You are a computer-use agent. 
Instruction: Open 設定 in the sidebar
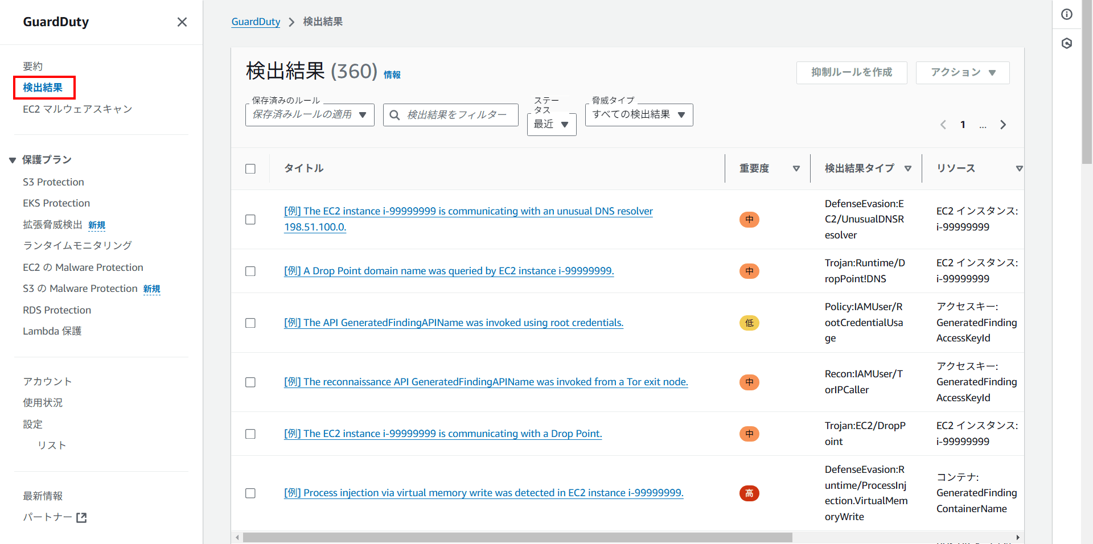click(33, 425)
